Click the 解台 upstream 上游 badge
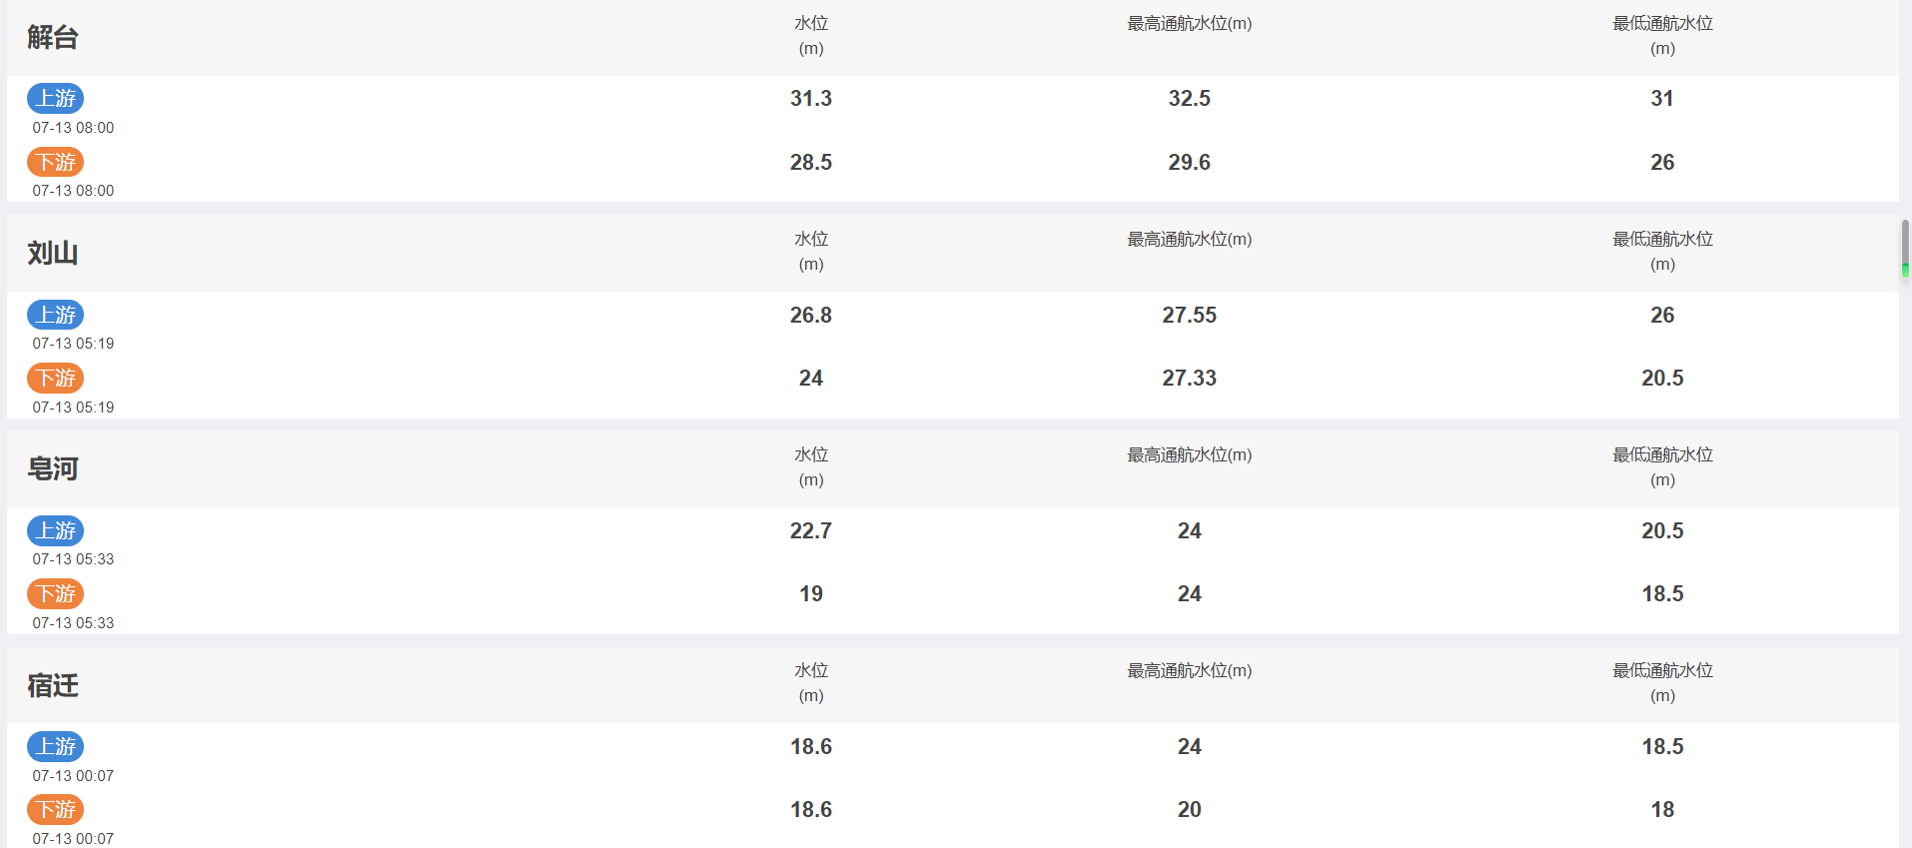This screenshot has height=848, width=1912. click(55, 98)
